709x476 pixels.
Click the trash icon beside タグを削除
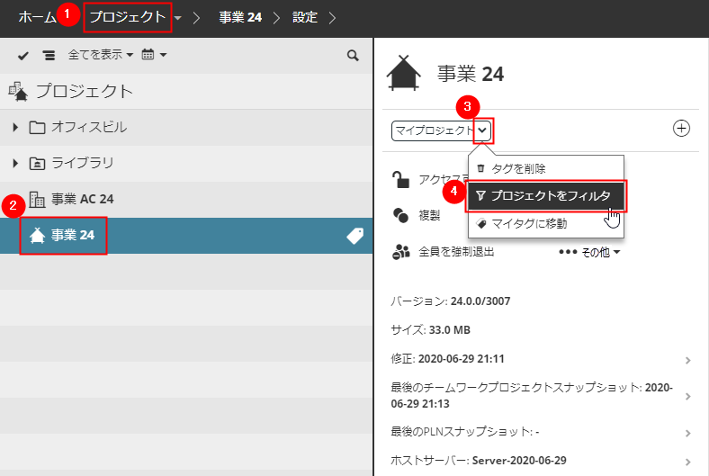pyautogui.click(x=480, y=168)
